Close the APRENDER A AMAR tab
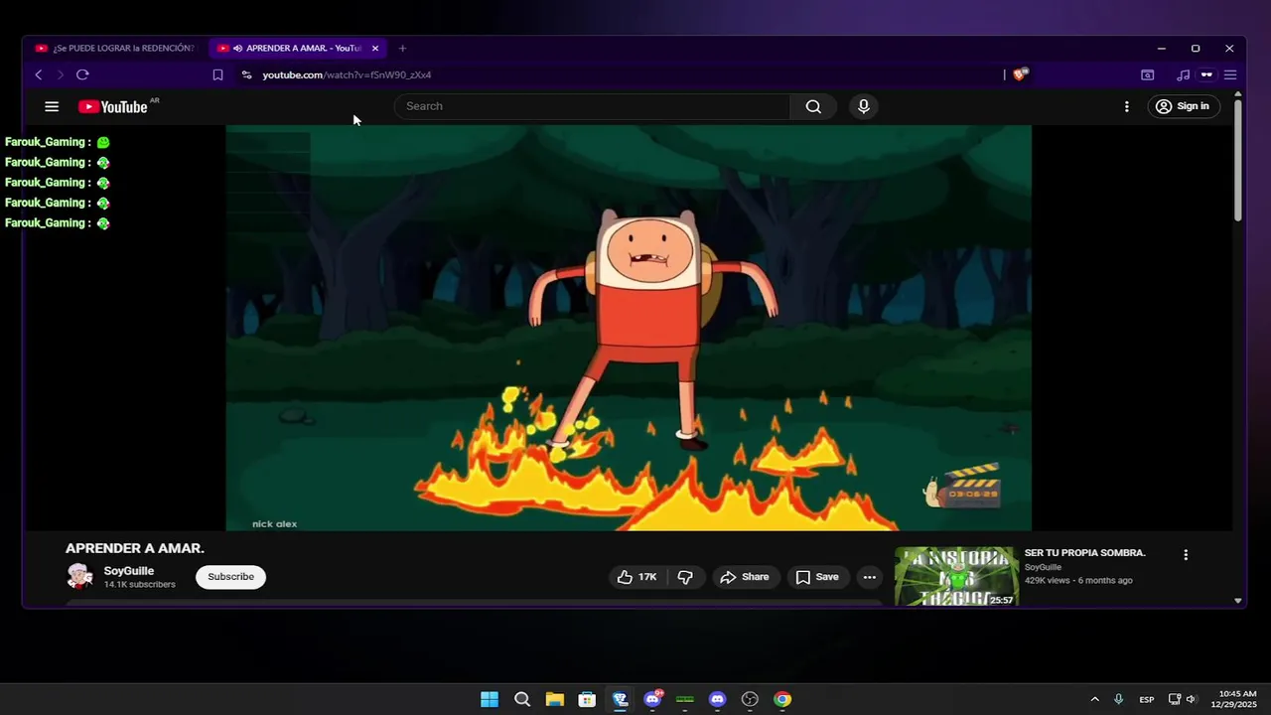This screenshot has height=715, width=1271. coord(375,48)
